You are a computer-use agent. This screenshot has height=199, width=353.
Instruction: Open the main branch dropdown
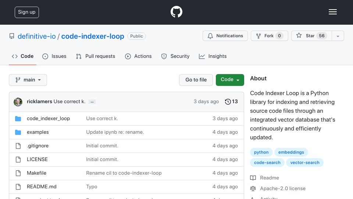pyautogui.click(x=28, y=80)
